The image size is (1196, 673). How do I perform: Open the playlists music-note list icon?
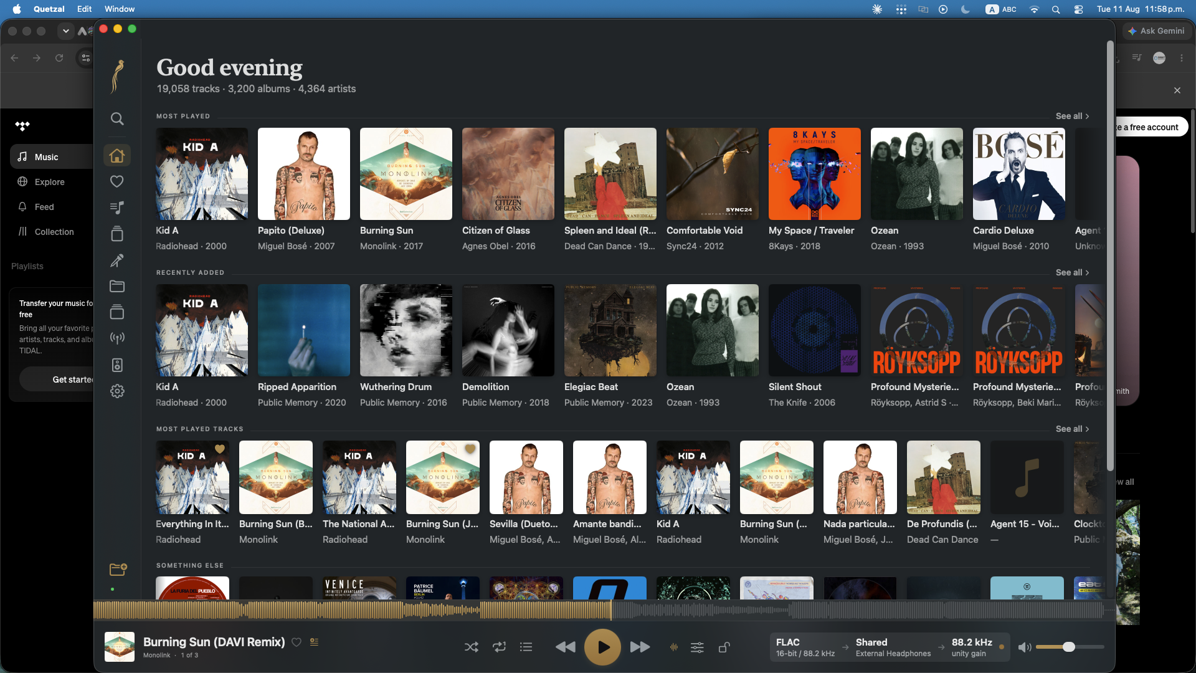click(117, 208)
